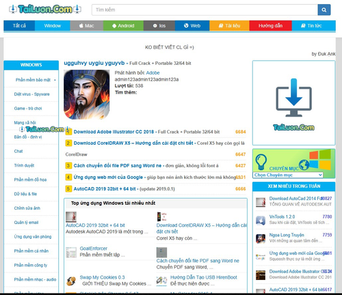Open Ứng dụng văn phòng category
The image size is (342, 295).
pos(33,237)
